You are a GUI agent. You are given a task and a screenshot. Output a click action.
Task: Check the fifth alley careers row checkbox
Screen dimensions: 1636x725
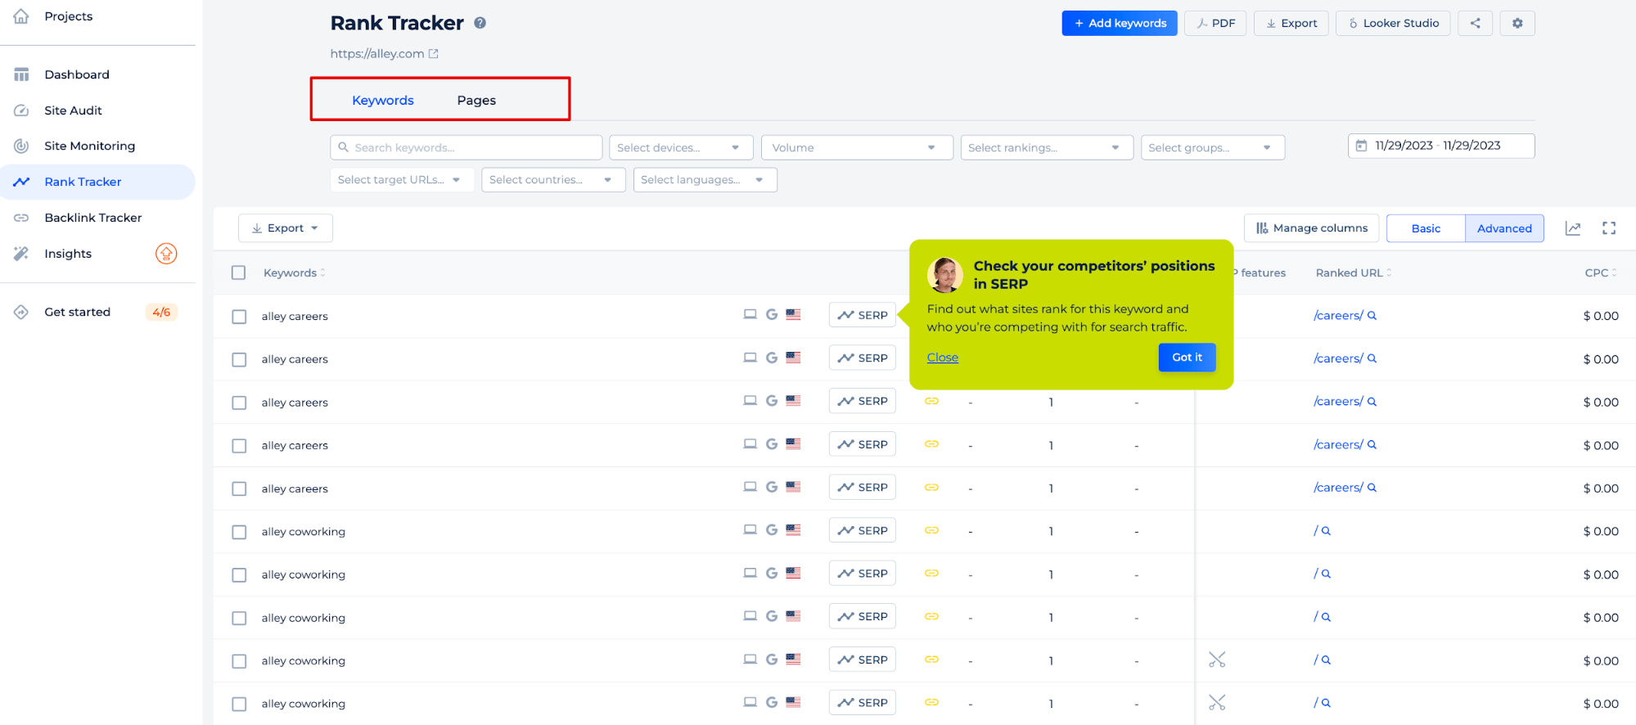tap(239, 489)
